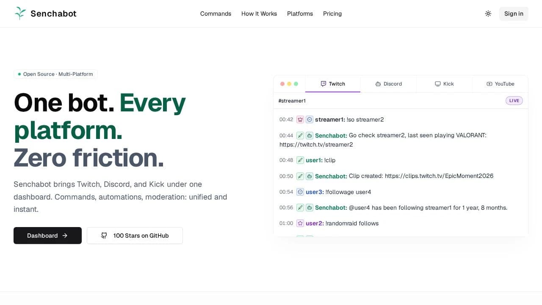Go to How It Works section
542x305 pixels.
click(259, 14)
